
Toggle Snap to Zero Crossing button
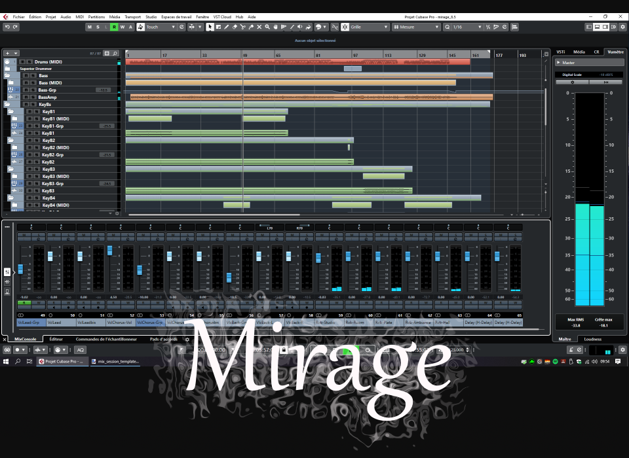[335, 27]
